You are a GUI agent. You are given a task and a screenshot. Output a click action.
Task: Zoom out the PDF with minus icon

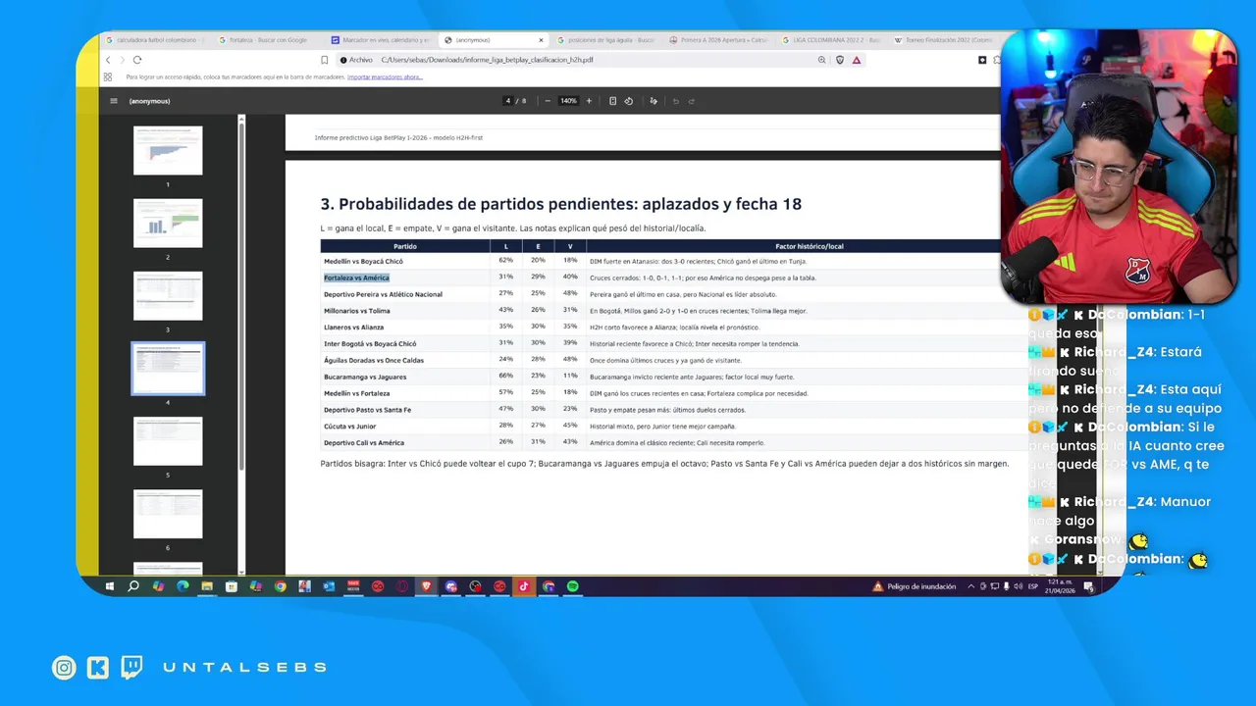pos(548,101)
